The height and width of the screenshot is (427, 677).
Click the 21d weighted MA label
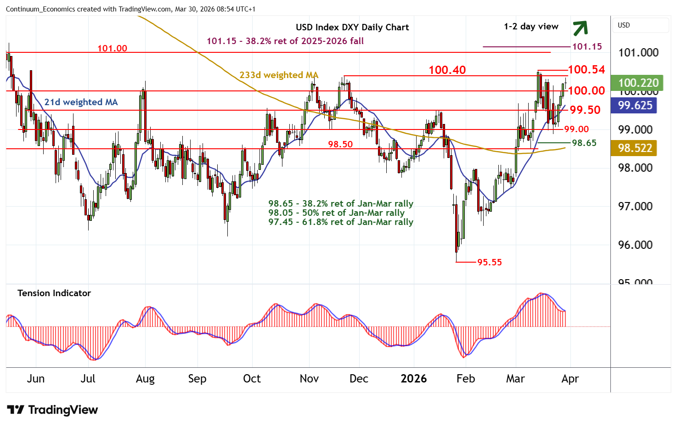pyautogui.click(x=81, y=102)
